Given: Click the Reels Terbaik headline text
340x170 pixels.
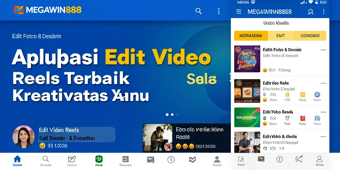Looking at the screenshot, I should (x=71, y=78).
